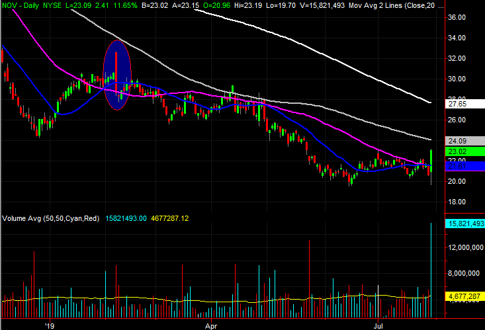Click the 11.65% percent change value
The width and height of the screenshot is (485, 330).
coord(125,5)
